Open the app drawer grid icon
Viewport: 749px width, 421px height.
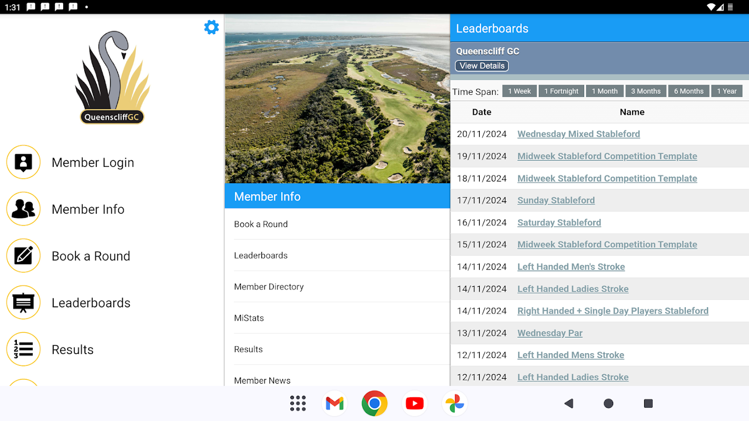298,404
